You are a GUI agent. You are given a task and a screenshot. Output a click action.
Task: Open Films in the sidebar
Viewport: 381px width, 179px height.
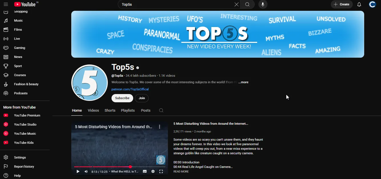tap(25, 30)
